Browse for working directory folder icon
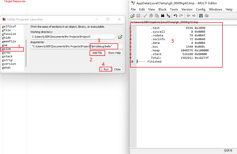The image size is (237, 154). click(x=120, y=37)
